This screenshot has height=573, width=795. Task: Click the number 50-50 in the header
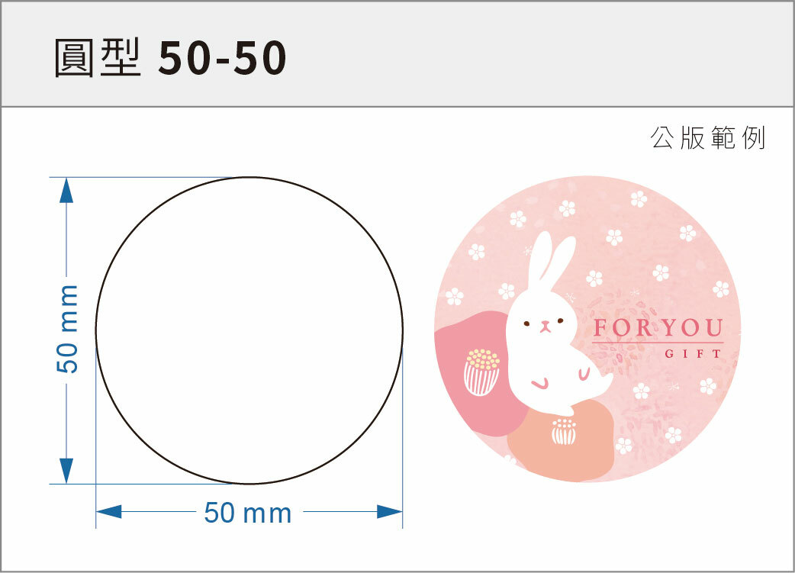[x=223, y=58]
